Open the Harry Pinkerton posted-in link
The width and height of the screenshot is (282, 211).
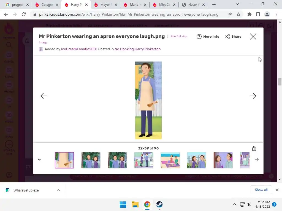tap(148, 49)
